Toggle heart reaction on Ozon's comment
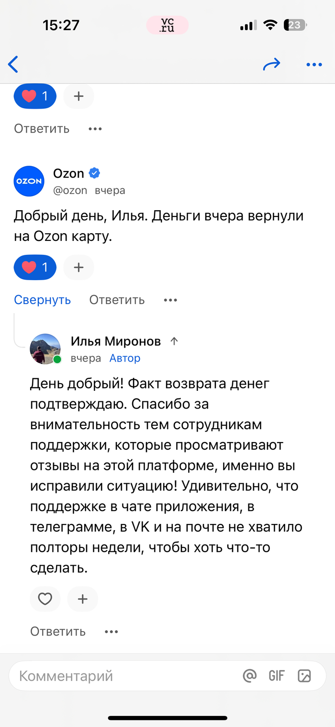Image resolution: width=335 pixels, height=727 pixels. [35, 267]
